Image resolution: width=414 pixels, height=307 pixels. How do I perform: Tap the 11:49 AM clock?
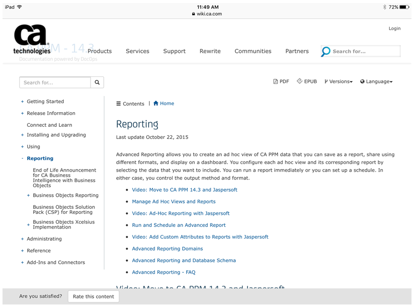(x=208, y=7)
